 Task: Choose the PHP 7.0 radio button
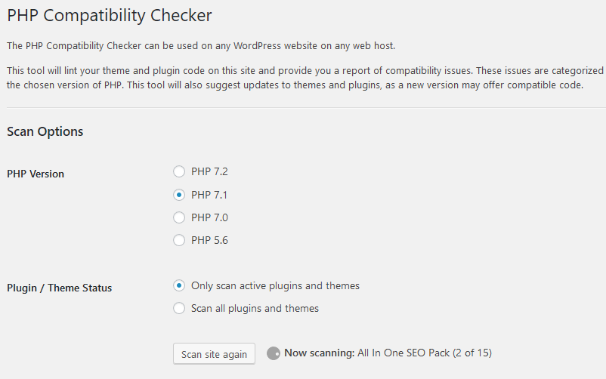point(179,217)
